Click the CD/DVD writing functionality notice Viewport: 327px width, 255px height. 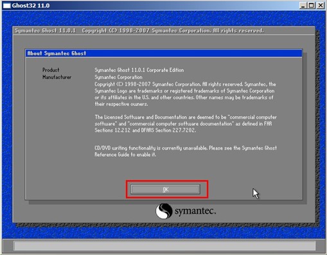pyautogui.click(x=186, y=151)
